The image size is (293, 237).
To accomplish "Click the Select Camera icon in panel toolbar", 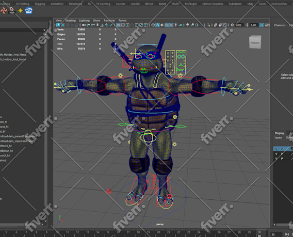I will click(x=84, y=25).
